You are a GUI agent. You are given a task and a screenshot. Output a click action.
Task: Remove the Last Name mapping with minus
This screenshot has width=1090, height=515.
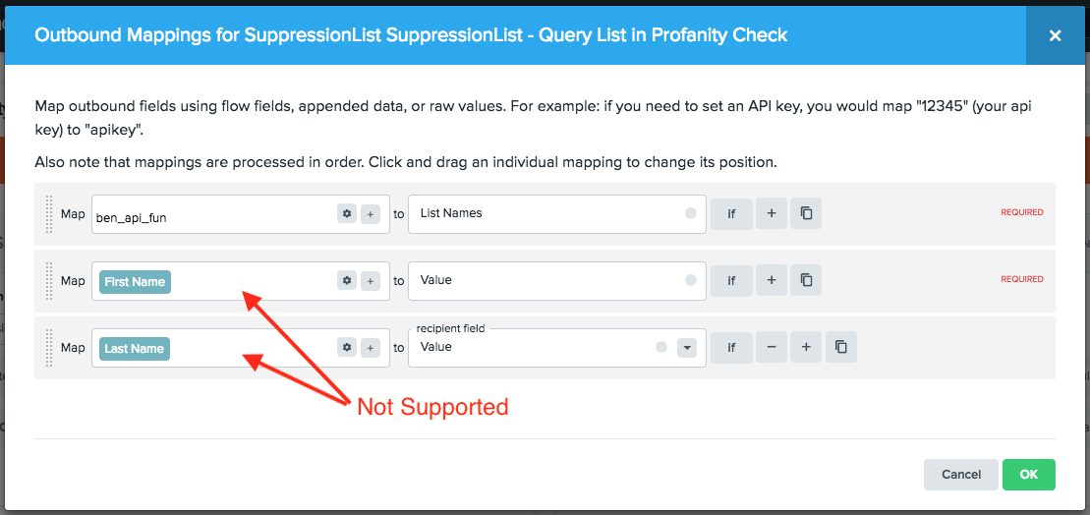point(772,347)
